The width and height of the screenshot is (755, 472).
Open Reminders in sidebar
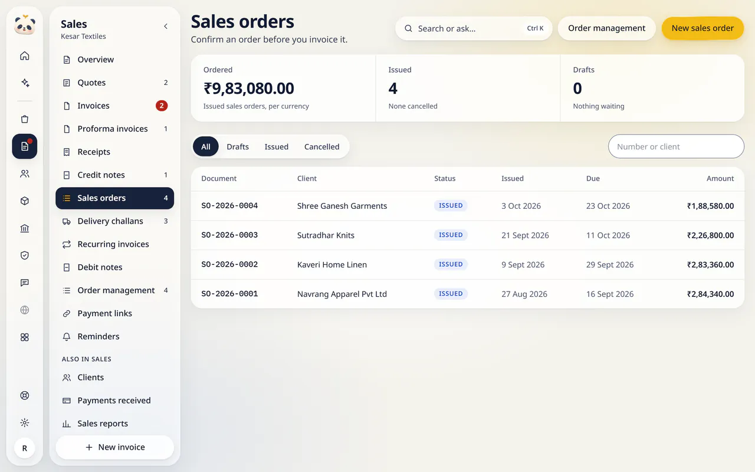(x=114, y=336)
